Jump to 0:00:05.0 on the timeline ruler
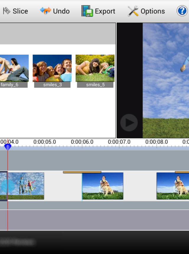Viewport: 189px width, 254px height. click(x=45, y=142)
